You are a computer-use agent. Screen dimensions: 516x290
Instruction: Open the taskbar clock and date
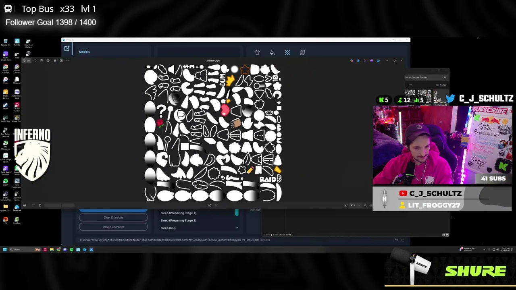point(506,250)
